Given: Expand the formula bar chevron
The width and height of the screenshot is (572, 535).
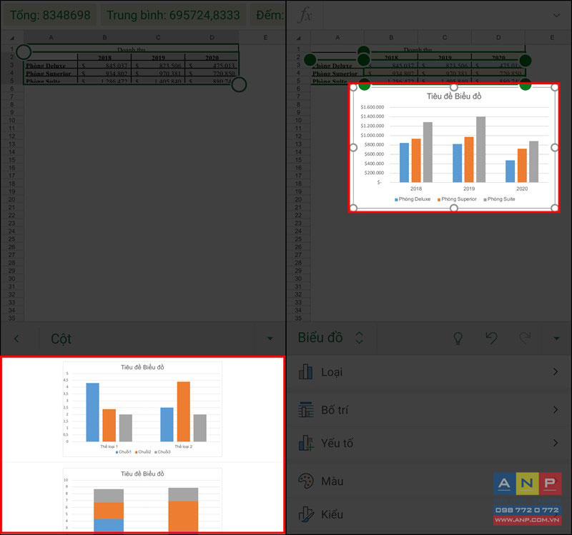Looking at the screenshot, I should tap(556, 15).
